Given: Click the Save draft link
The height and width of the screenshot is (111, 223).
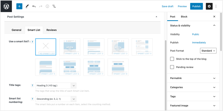Looking at the screenshot, I should (168, 6).
